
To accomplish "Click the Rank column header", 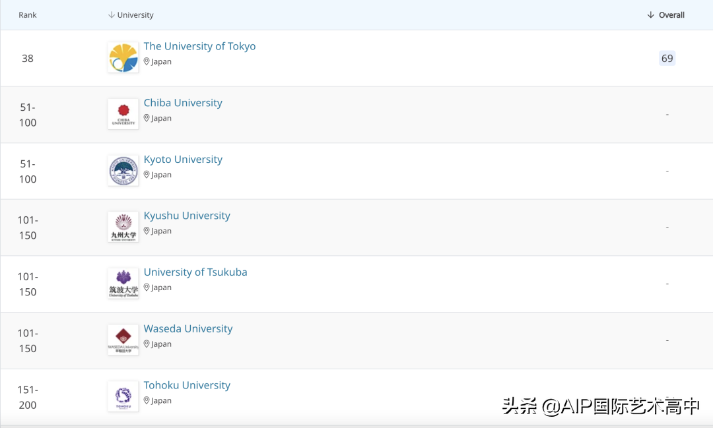I will pyautogui.click(x=28, y=15).
